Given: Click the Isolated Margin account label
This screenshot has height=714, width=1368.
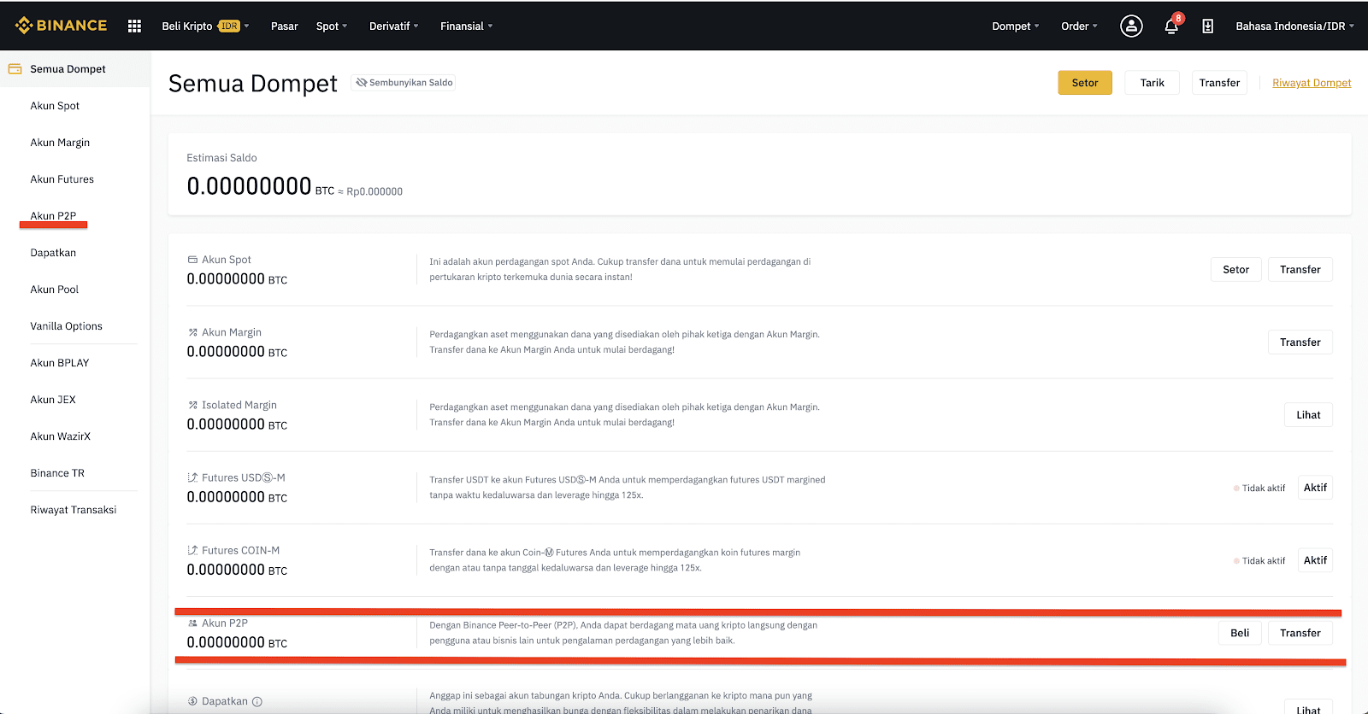Looking at the screenshot, I should coord(239,405).
